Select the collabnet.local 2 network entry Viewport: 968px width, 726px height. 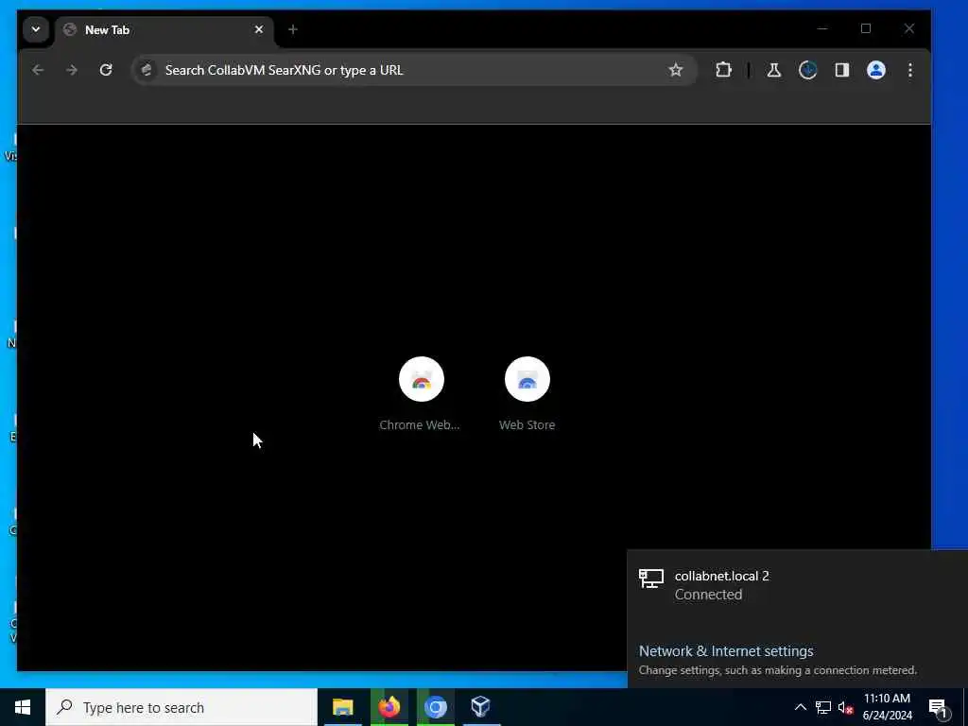(798, 585)
